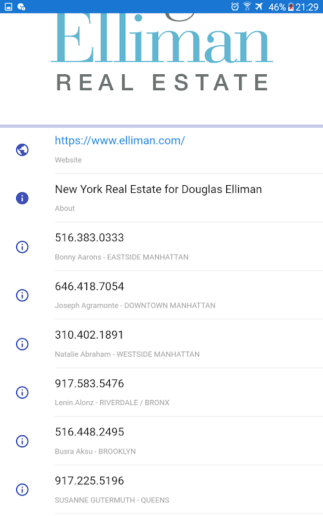Tap the alarm clock status bar icon
This screenshot has width=323, height=516.
click(x=234, y=6)
